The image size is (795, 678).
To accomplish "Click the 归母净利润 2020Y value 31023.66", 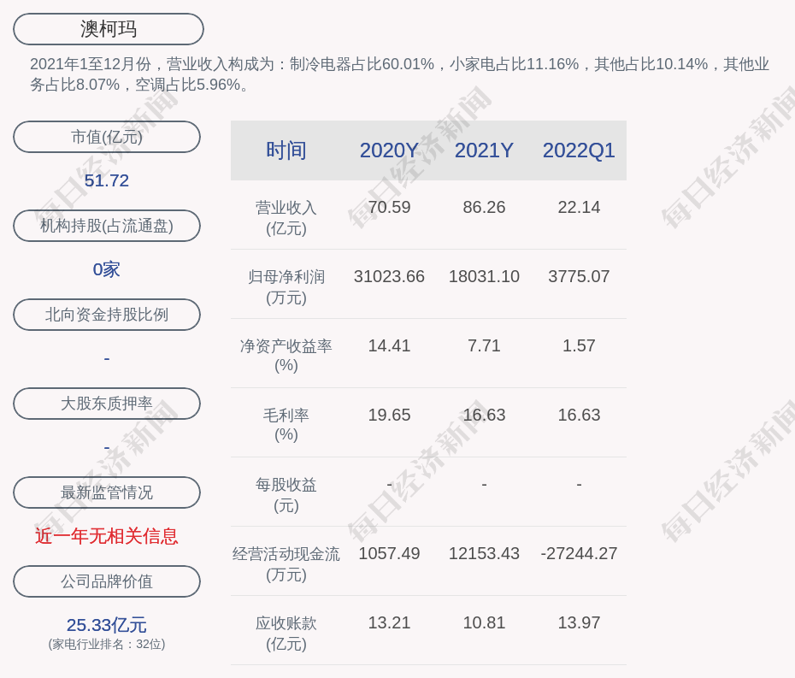I will pos(389,277).
